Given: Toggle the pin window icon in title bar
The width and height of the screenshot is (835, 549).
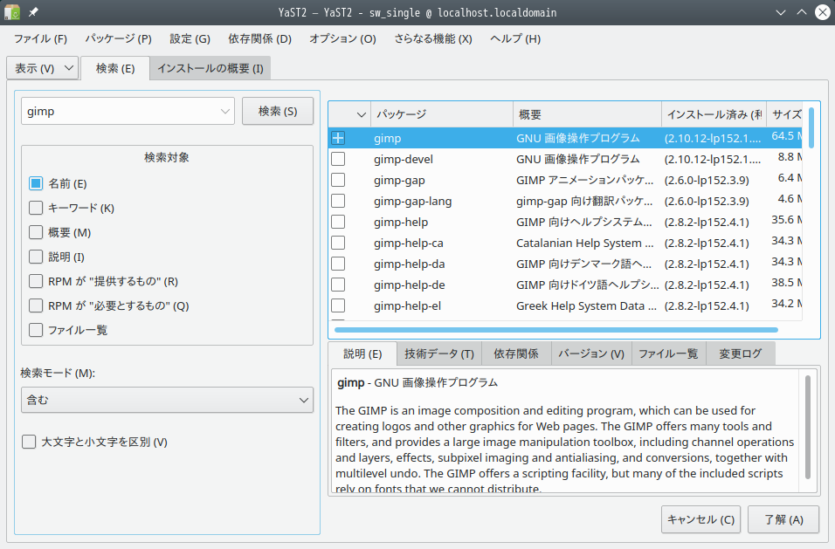Looking at the screenshot, I should coord(33,12).
